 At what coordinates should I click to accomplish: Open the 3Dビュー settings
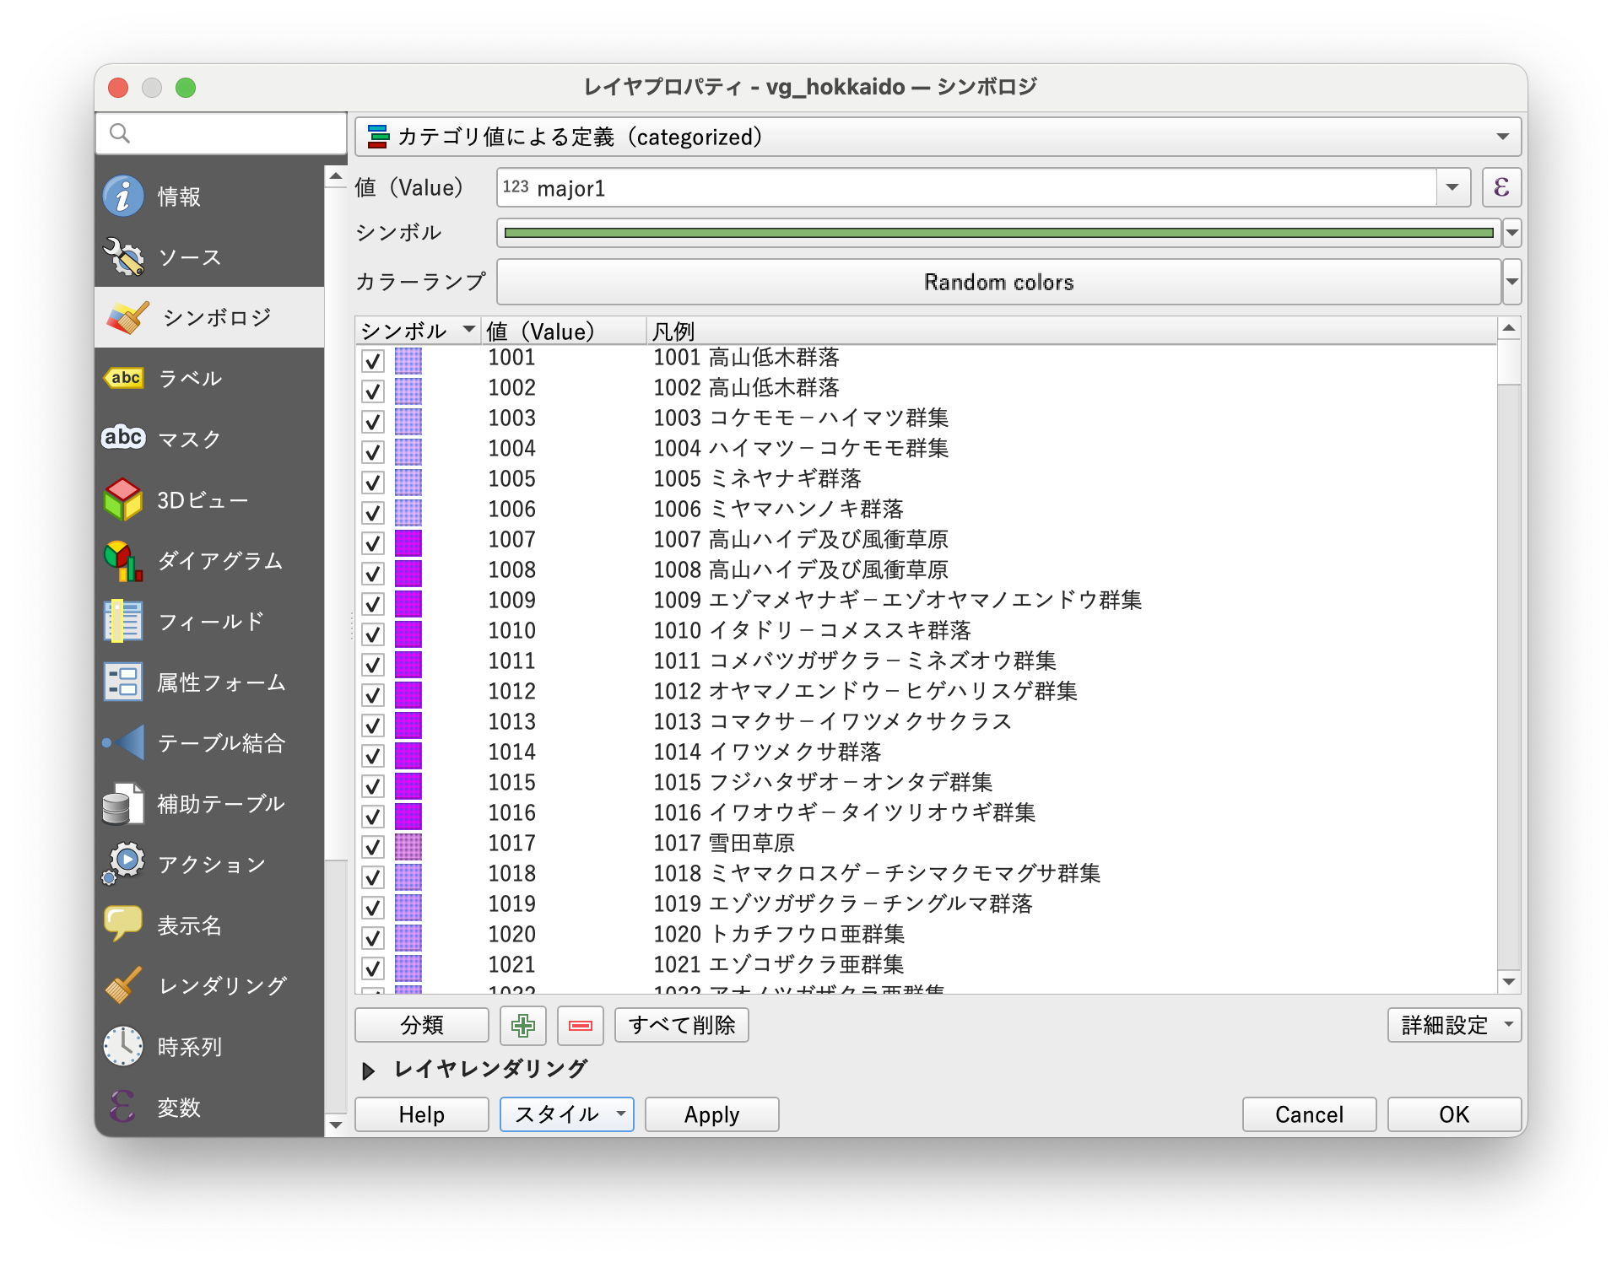coord(203,499)
